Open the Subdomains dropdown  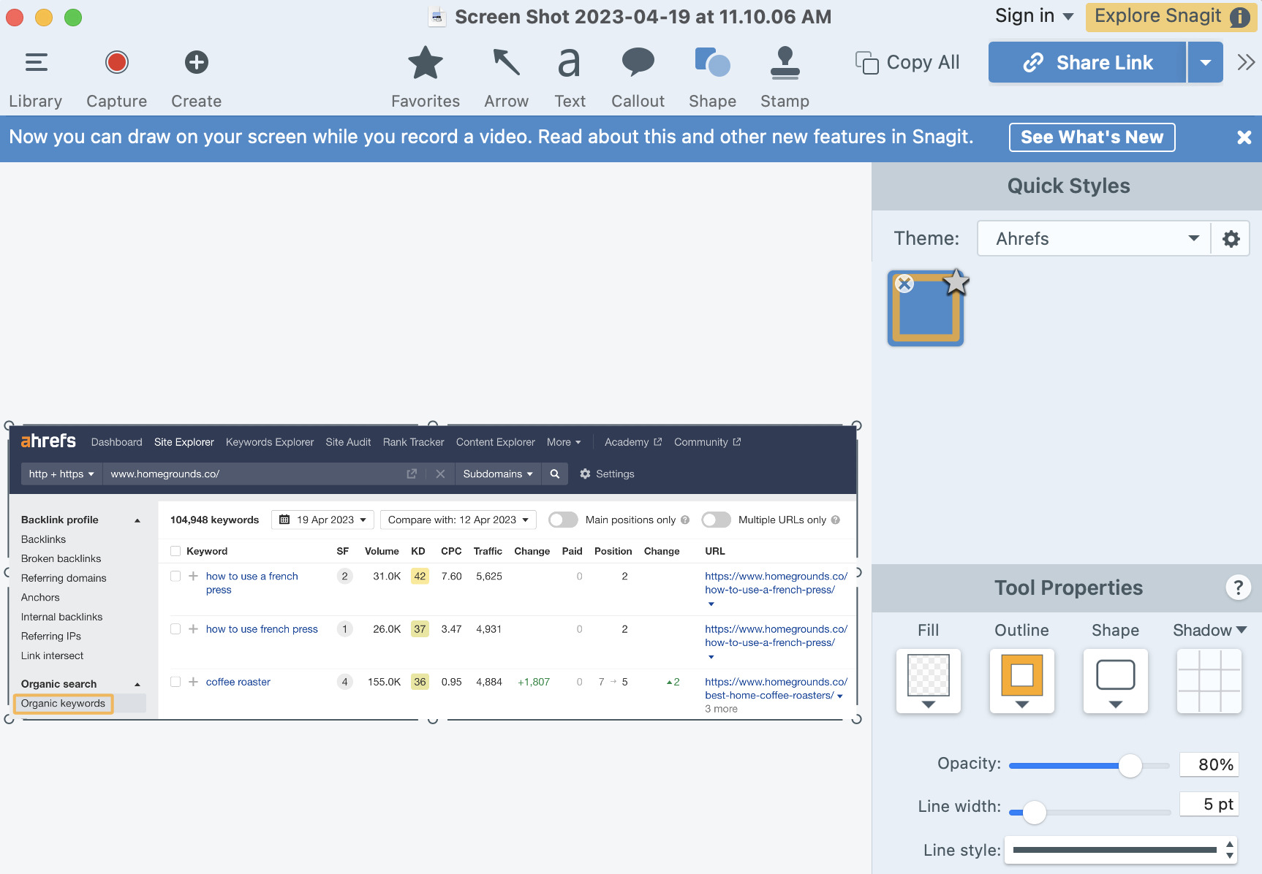(498, 474)
